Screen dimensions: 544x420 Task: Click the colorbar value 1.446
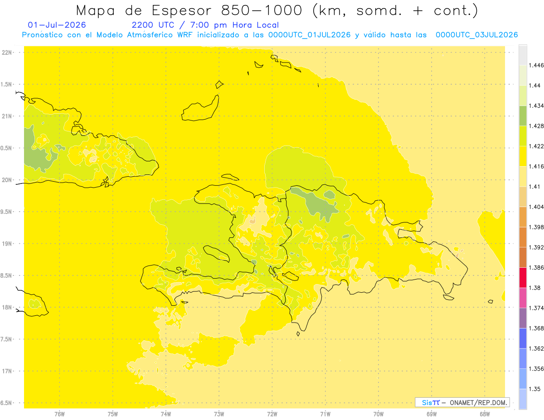pyautogui.click(x=537, y=65)
